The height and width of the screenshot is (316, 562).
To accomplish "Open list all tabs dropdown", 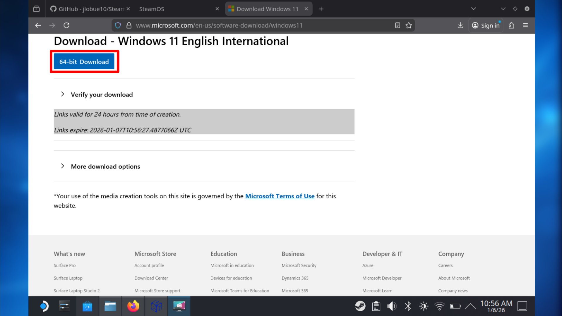I will pos(473,9).
